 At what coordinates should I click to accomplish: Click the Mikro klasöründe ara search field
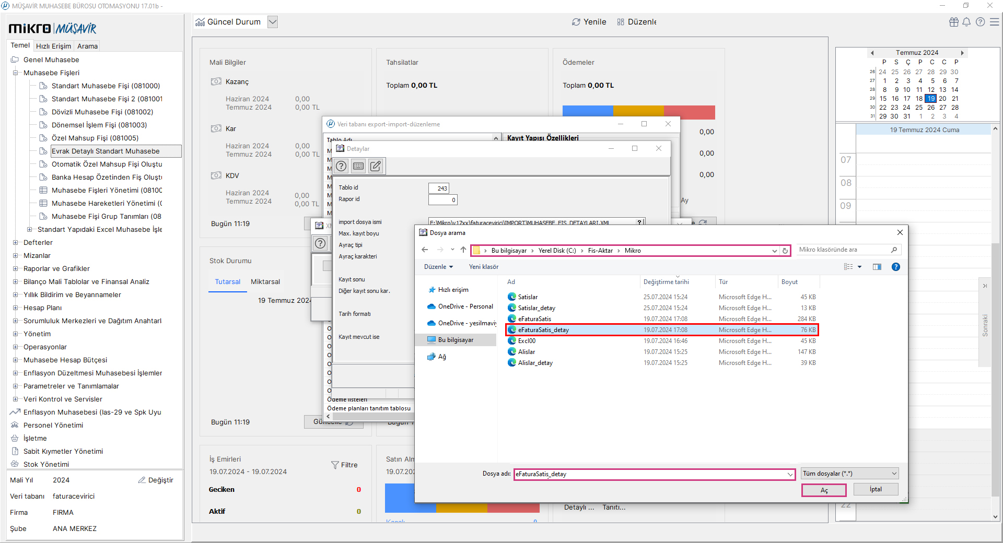[844, 250]
